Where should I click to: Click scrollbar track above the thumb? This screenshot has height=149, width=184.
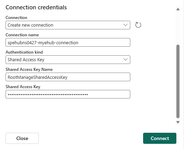pyautogui.click(x=178, y=28)
